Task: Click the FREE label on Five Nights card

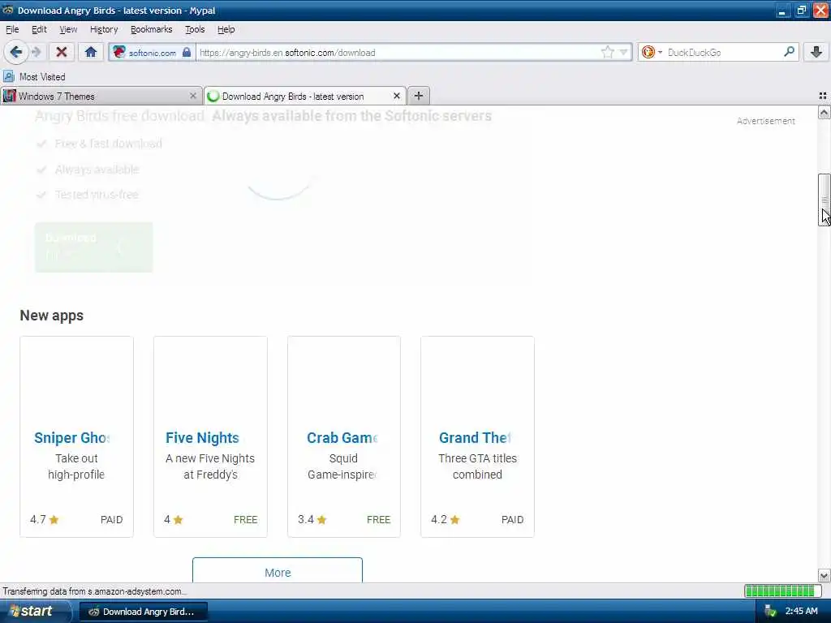Action: tap(245, 520)
